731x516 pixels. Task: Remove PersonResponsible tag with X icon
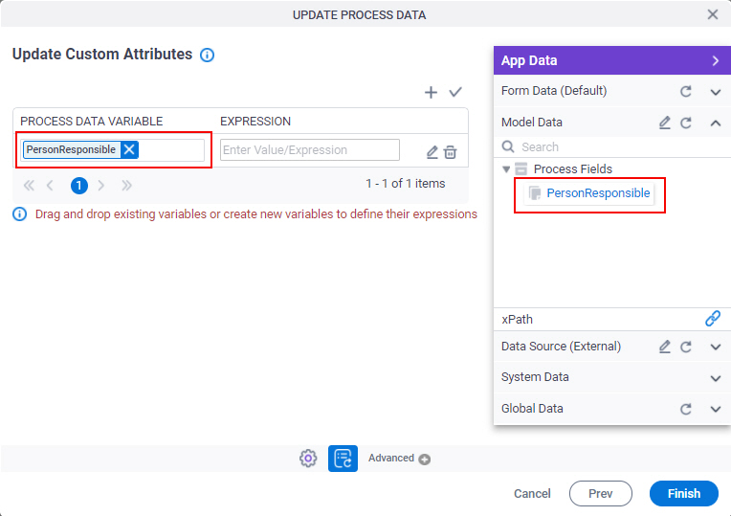click(129, 149)
